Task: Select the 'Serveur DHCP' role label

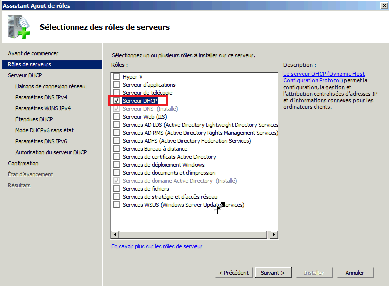Action: point(140,100)
